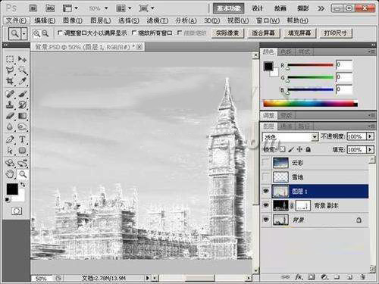Open the 滤镜(T) menu
Viewport: 379px width, 284px height.
click(157, 20)
